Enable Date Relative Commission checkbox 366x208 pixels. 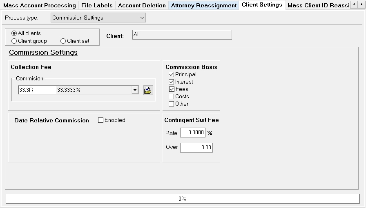[x=101, y=120]
